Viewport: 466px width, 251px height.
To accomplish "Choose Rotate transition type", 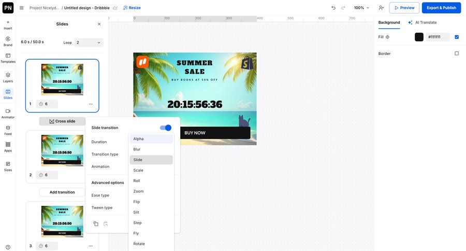I will (151, 244).
